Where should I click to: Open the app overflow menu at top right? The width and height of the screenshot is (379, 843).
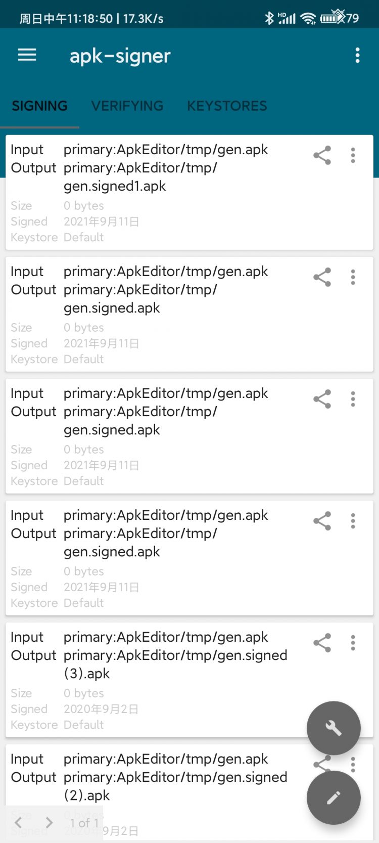tap(357, 55)
